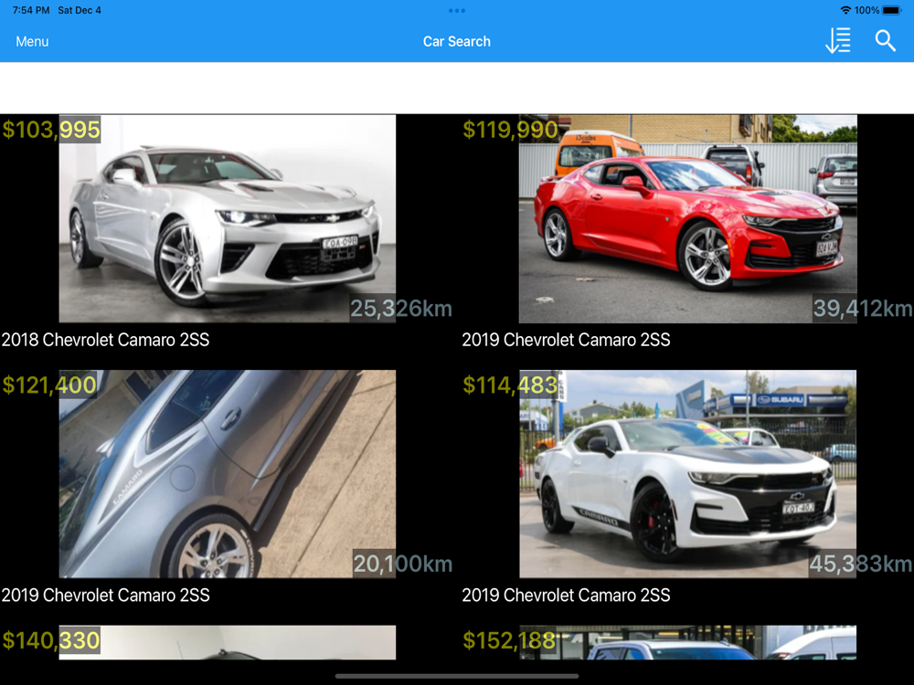Open 2019 Camaro 2SS title under grey car
Viewport: 914px width, 685px height.
[105, 595]
